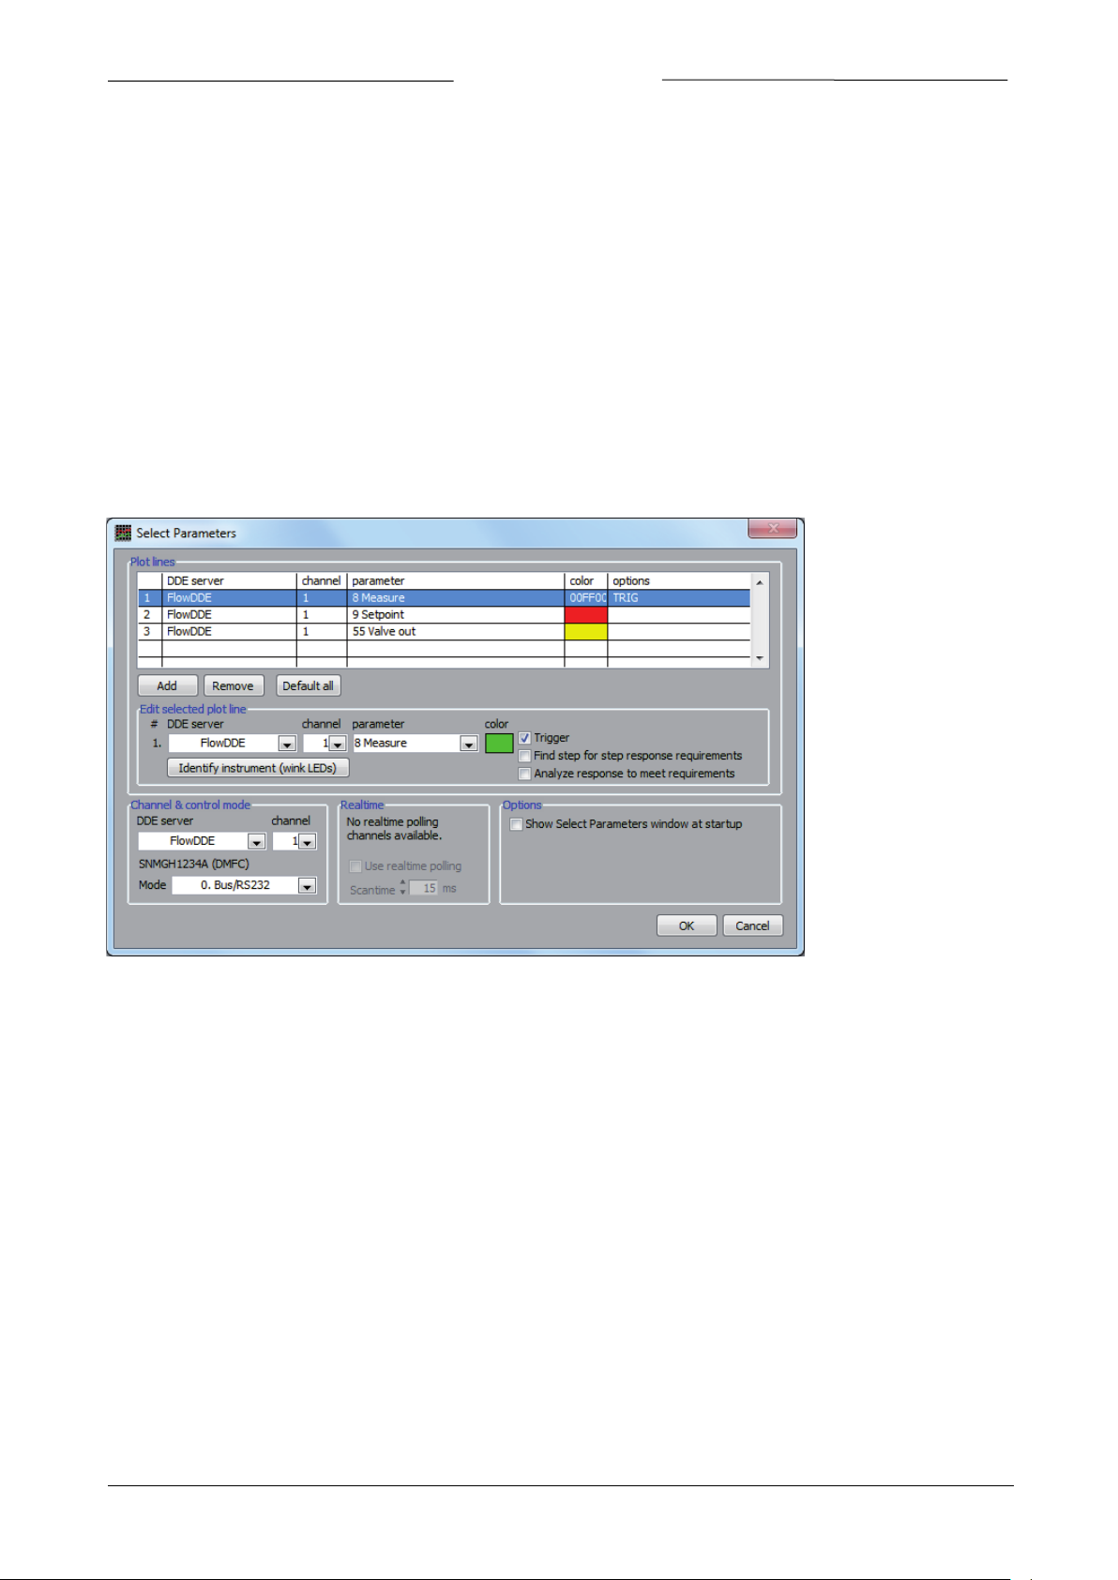Click the Add button
Screen dimensions: 1118x1580
click(167, 685)
